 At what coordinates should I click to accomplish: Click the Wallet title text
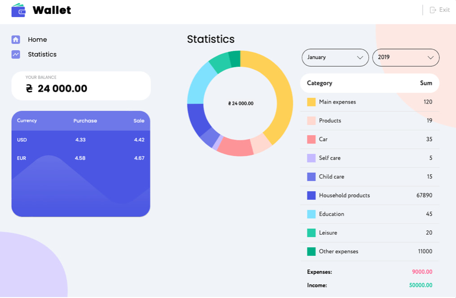(52, 10)
